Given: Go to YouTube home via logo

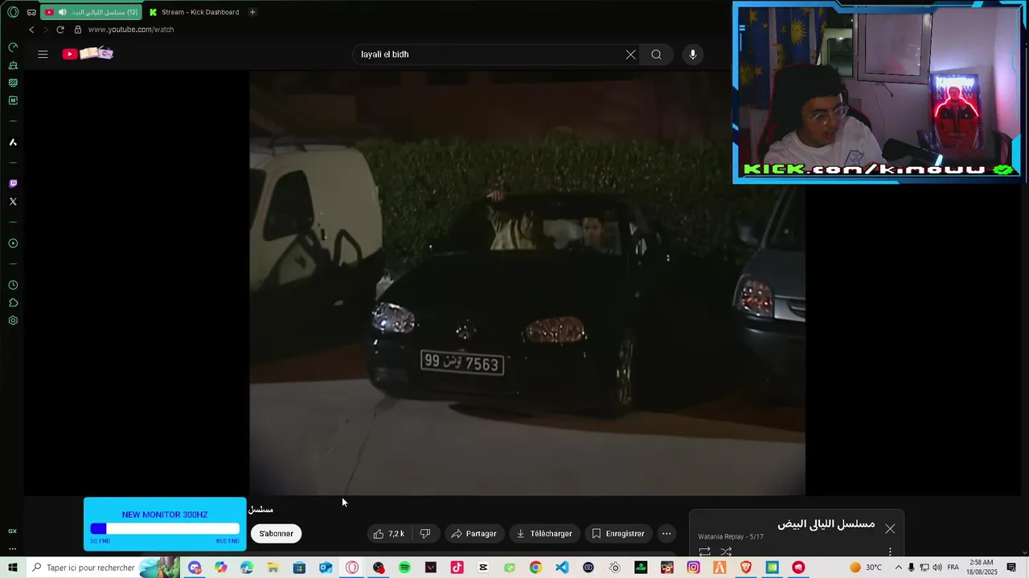Looking at the screenshot, I should pyautogui.click(x=88, y=54).
